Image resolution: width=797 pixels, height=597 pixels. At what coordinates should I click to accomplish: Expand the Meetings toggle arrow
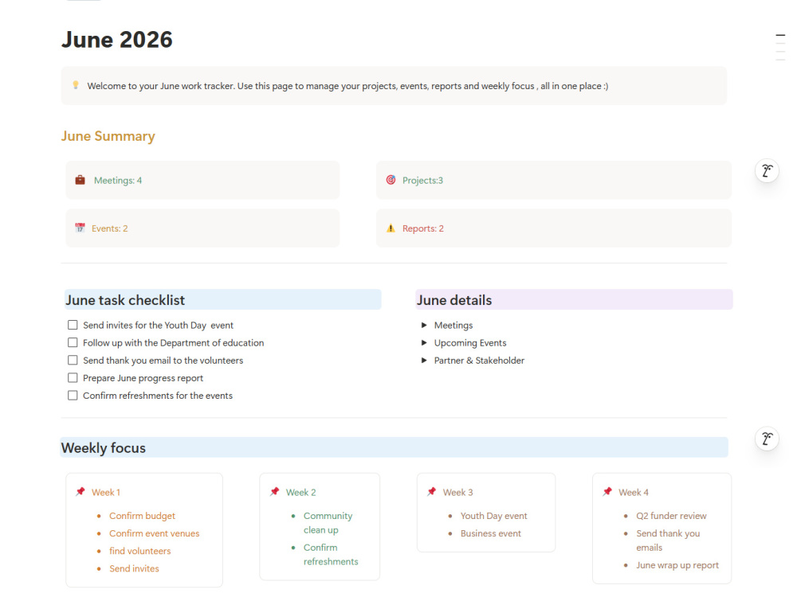coord(424,325)
